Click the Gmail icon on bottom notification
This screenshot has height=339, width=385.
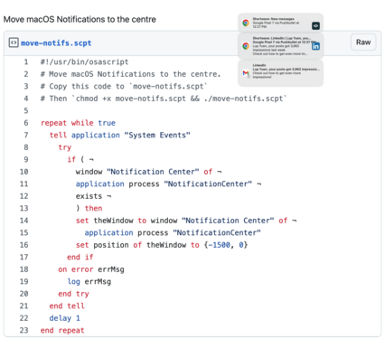(246, 73)
